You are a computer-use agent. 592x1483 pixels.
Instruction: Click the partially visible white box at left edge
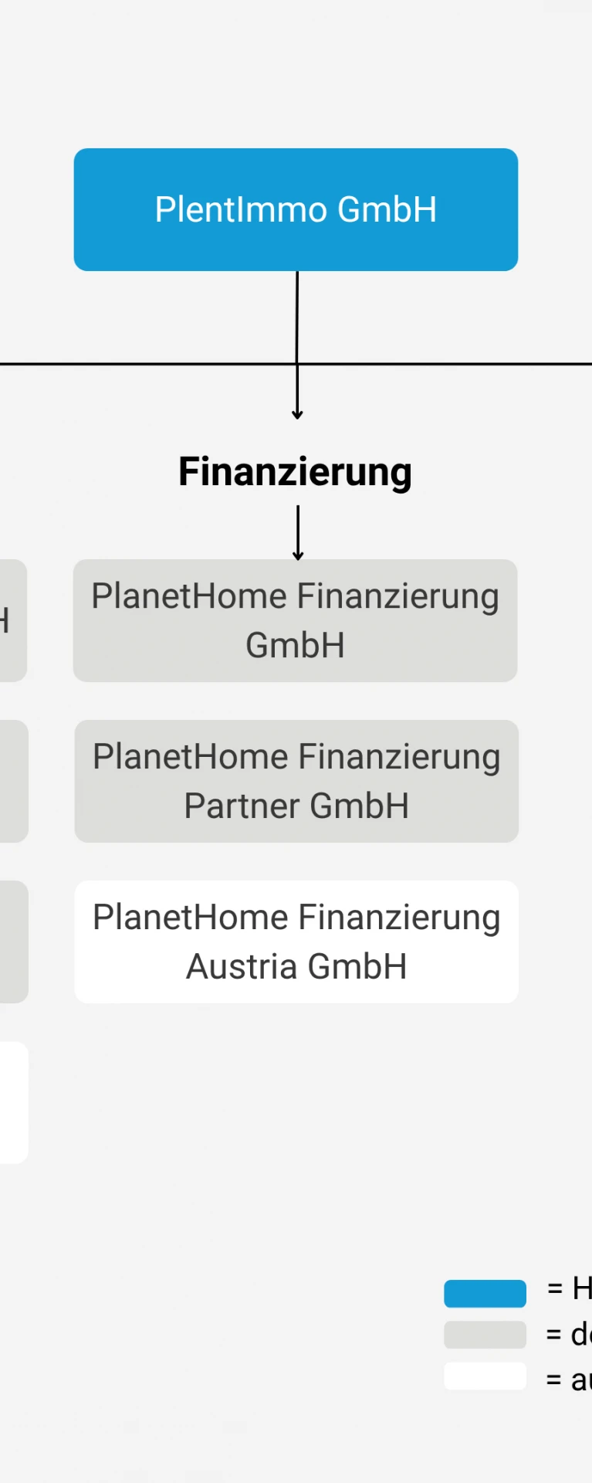point(14,1102)
